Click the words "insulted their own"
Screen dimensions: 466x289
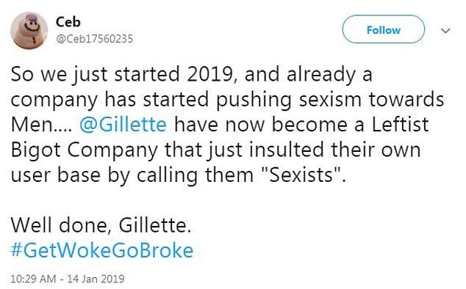pyautogui.click(x=334, y=150)
